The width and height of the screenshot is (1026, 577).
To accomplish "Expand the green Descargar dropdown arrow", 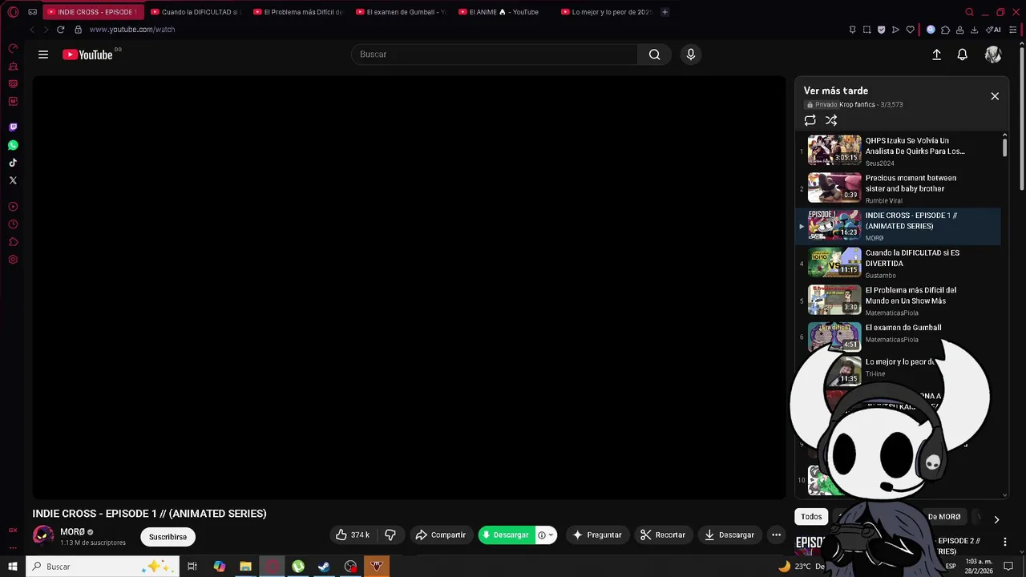I will [551, 535].
